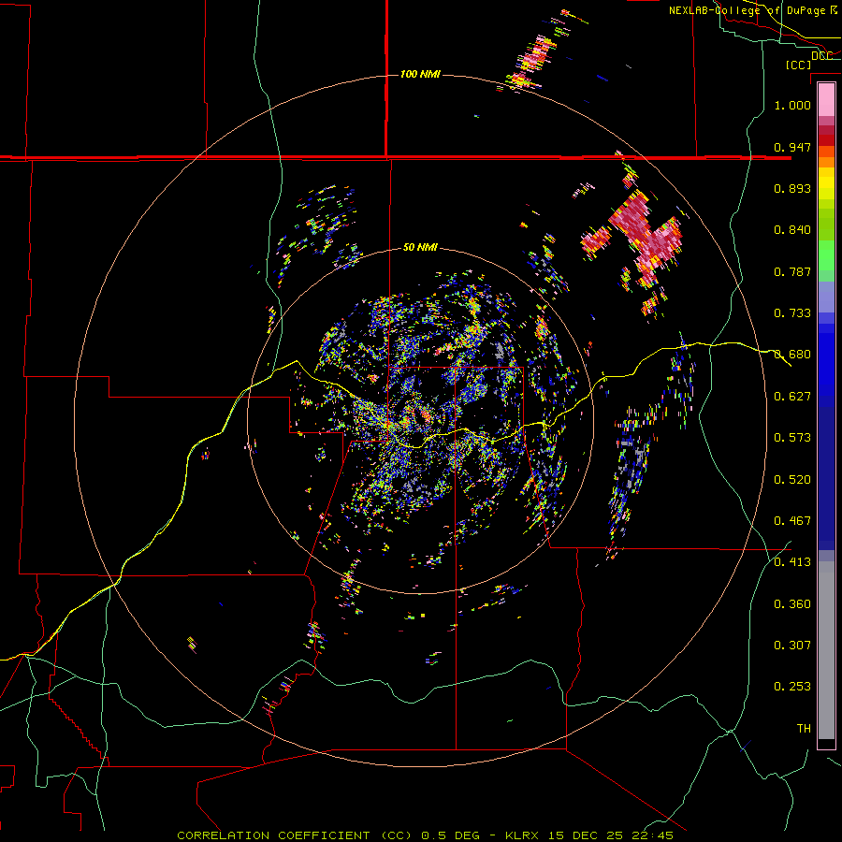Click the gray band of the color scale
Image resolution: width=842 pixels, height=842 pixels.
pyautogui.click(x=826, y=650)
